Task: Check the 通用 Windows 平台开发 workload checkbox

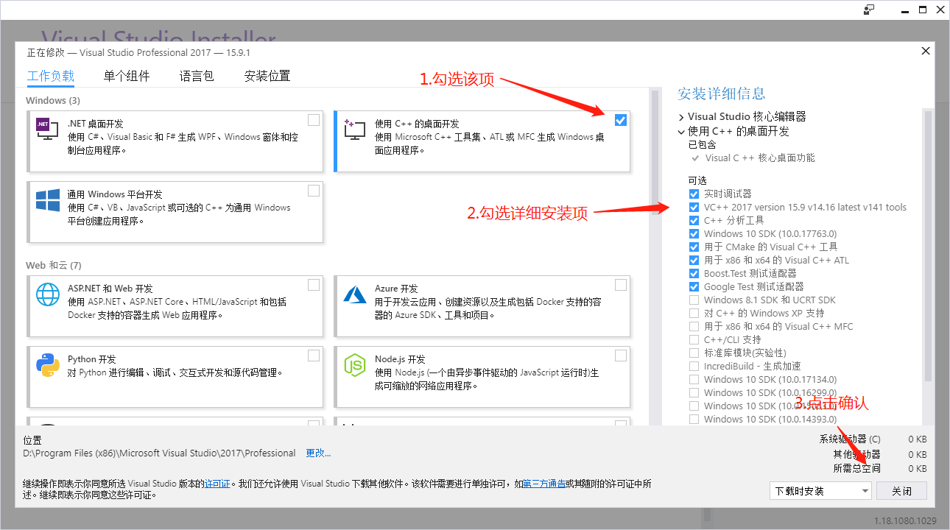Action: (x=314, y=191)
